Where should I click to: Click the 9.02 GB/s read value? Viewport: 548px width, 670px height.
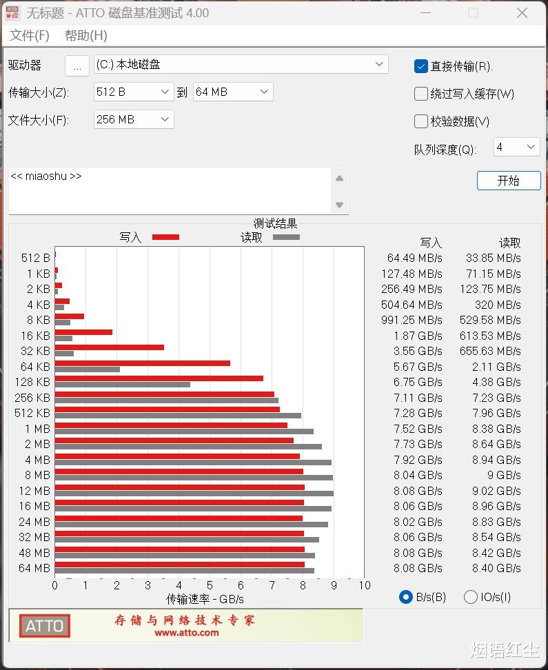(x=496, y=491)
